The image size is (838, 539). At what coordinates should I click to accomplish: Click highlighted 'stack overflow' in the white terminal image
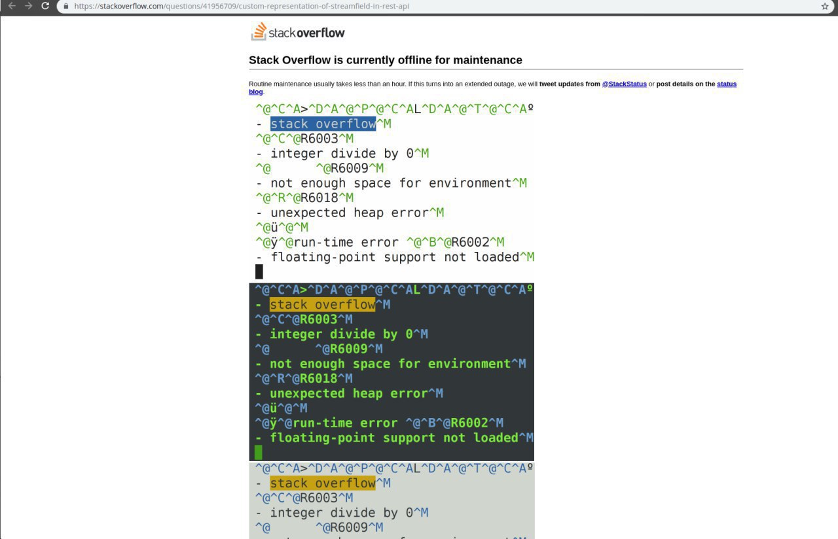tap(323, 124)
